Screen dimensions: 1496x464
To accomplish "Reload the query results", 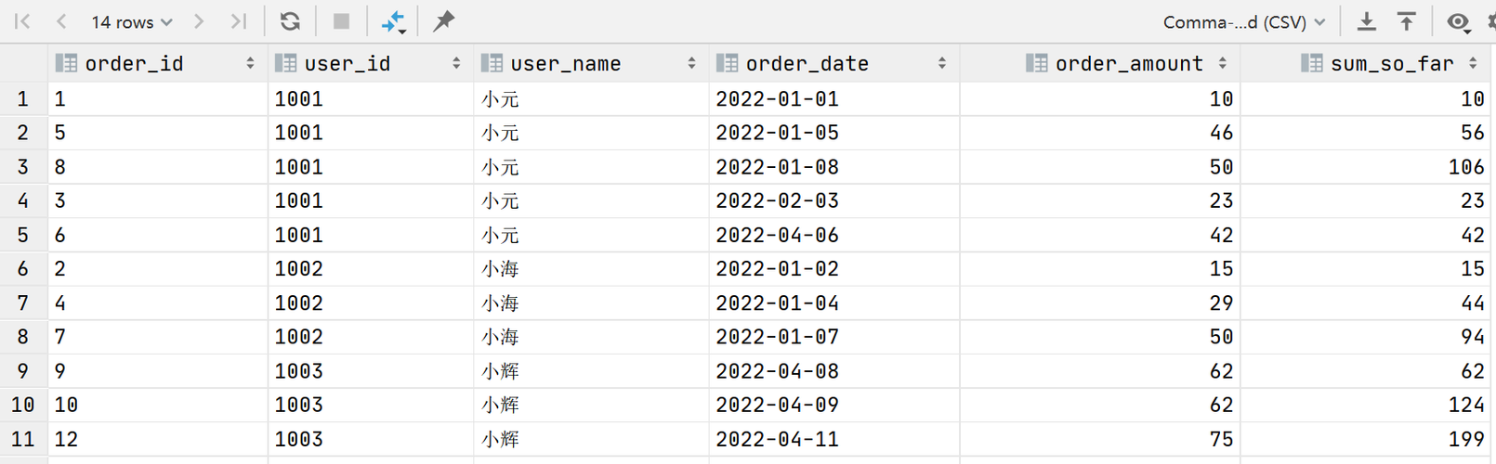I will (x=290, y=21).
